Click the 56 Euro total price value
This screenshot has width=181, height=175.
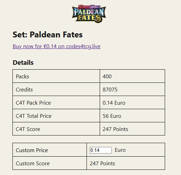pos(112,116)
